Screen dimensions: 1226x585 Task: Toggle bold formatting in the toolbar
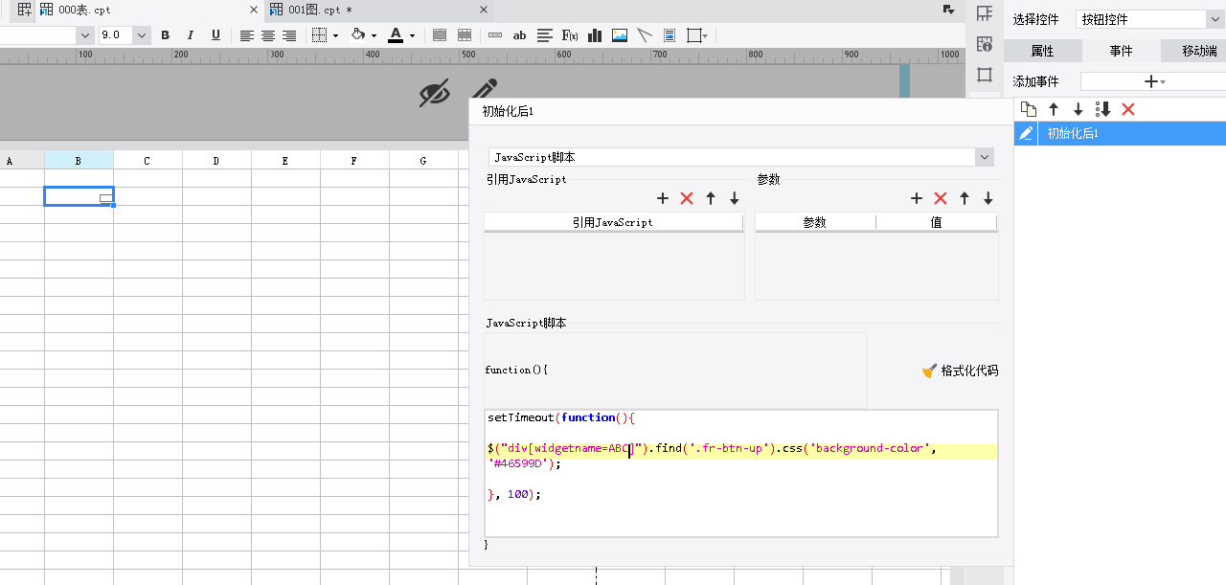(x=165, y=35)
